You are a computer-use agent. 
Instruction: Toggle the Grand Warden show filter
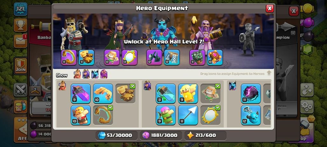(104, 74)
